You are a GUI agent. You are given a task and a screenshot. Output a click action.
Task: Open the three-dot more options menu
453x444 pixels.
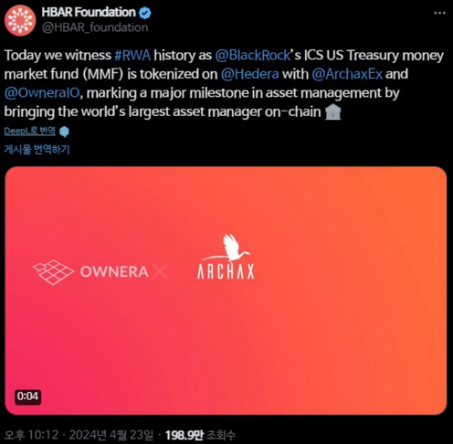[439, 13]
